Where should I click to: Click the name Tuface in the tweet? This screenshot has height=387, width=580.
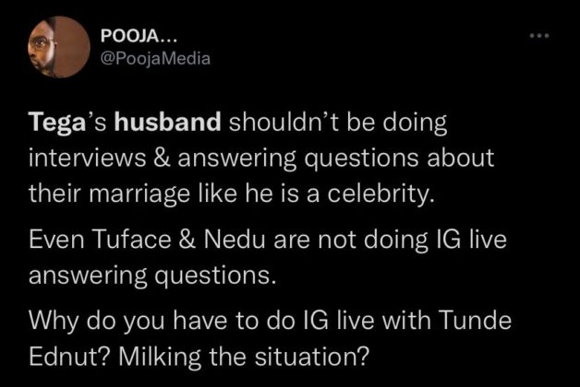click(x=134, y=239)
